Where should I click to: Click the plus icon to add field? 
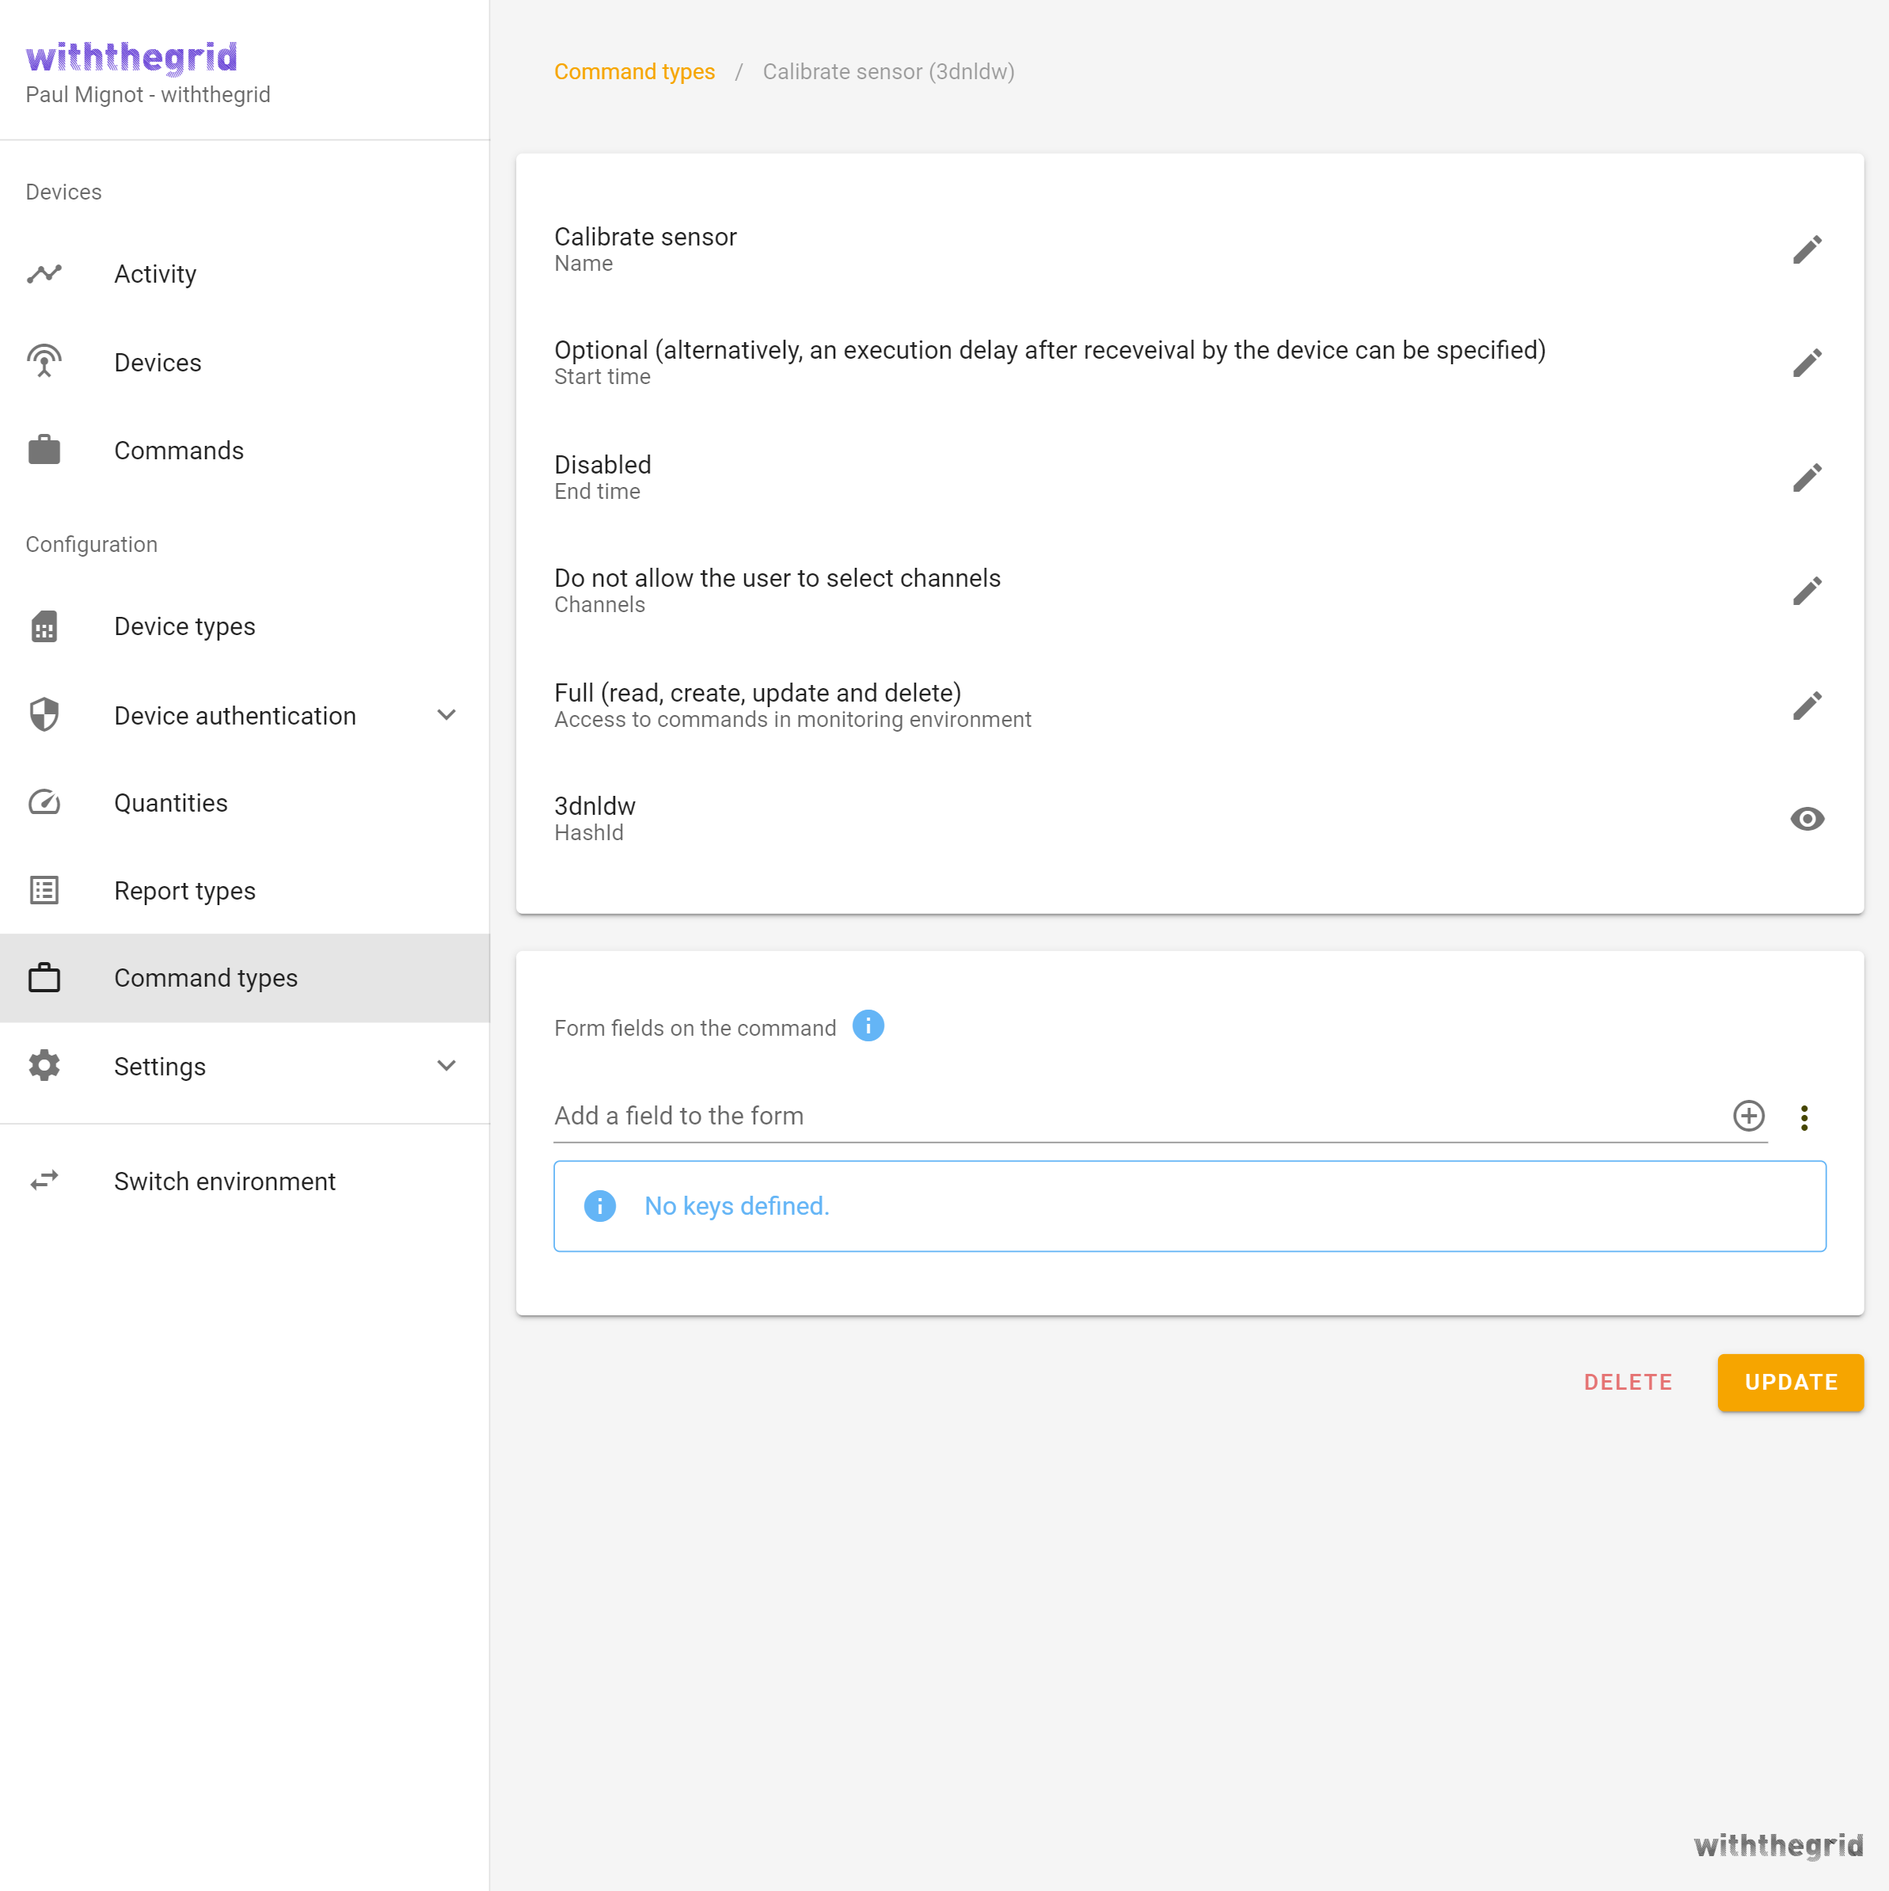point(1748,1116)
